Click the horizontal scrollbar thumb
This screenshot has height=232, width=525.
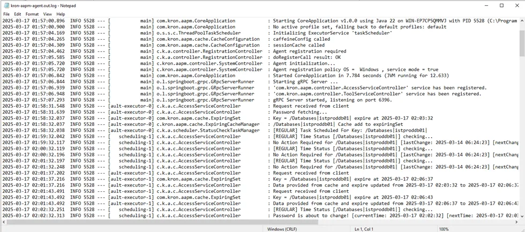pyautogui.click(x=162, y=222)
